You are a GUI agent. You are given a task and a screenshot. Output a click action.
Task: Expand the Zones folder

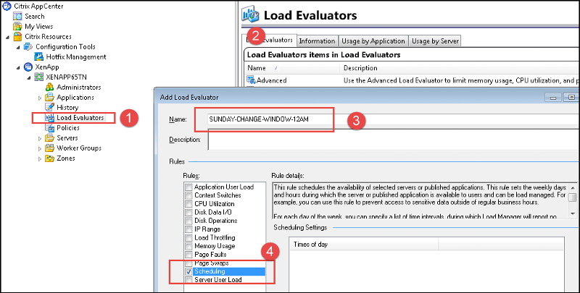coord(40,158)
